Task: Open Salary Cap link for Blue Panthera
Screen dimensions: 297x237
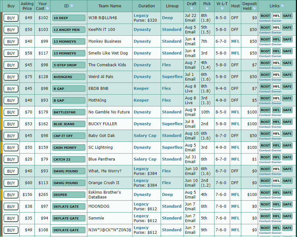Action: (x=145, y=159)
